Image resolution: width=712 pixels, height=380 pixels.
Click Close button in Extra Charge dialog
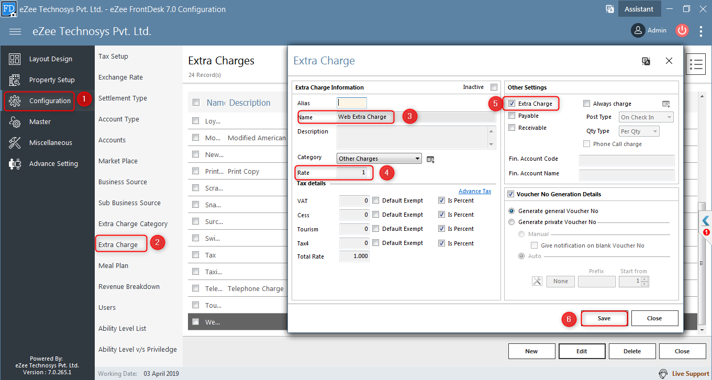click(654, 318)
